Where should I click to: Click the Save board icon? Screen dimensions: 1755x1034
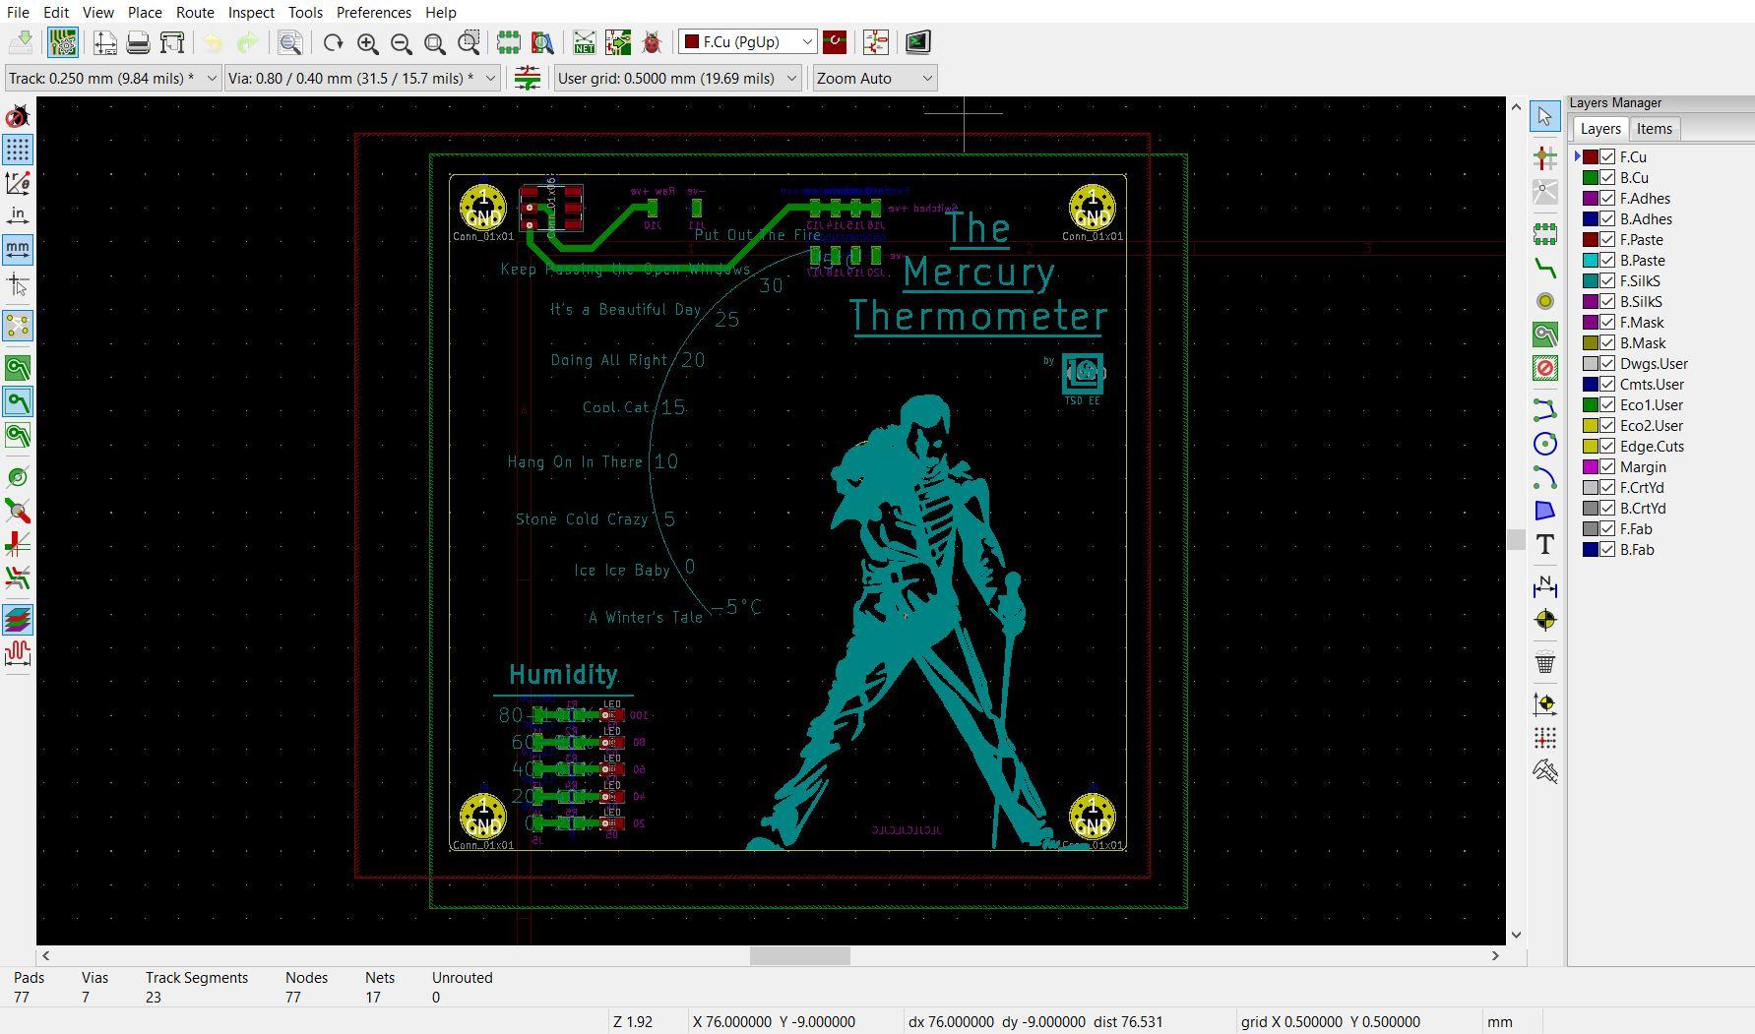(x=21, y=42)
